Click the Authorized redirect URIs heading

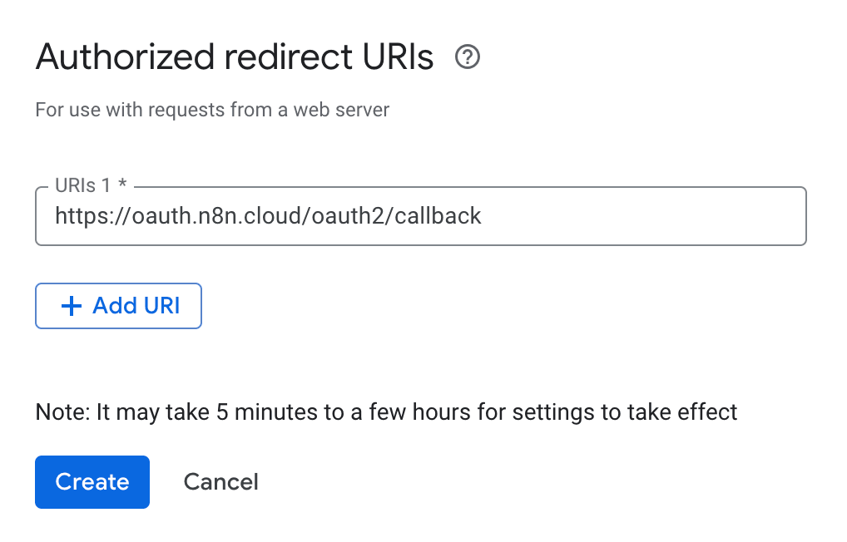235,57
